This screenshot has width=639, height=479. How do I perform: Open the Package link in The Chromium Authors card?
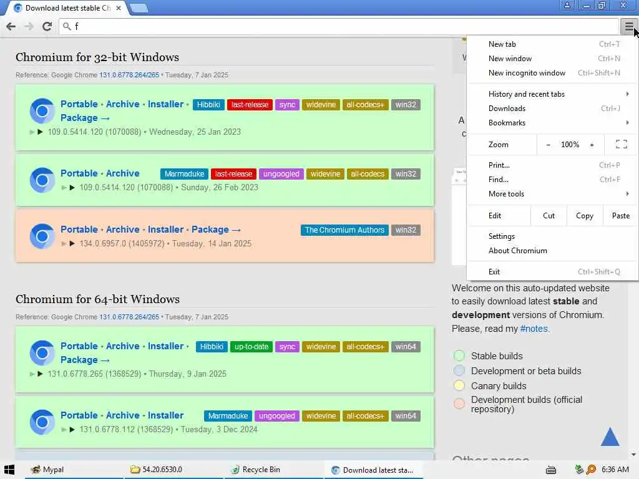216,230
